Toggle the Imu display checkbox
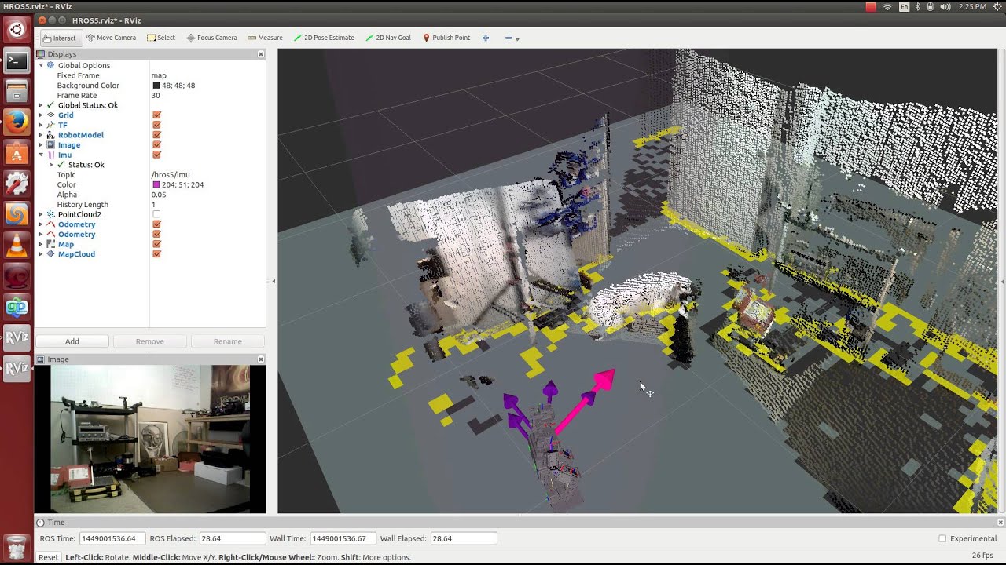This screenshot has height=565, width=1006. click(x=156, y=155)
